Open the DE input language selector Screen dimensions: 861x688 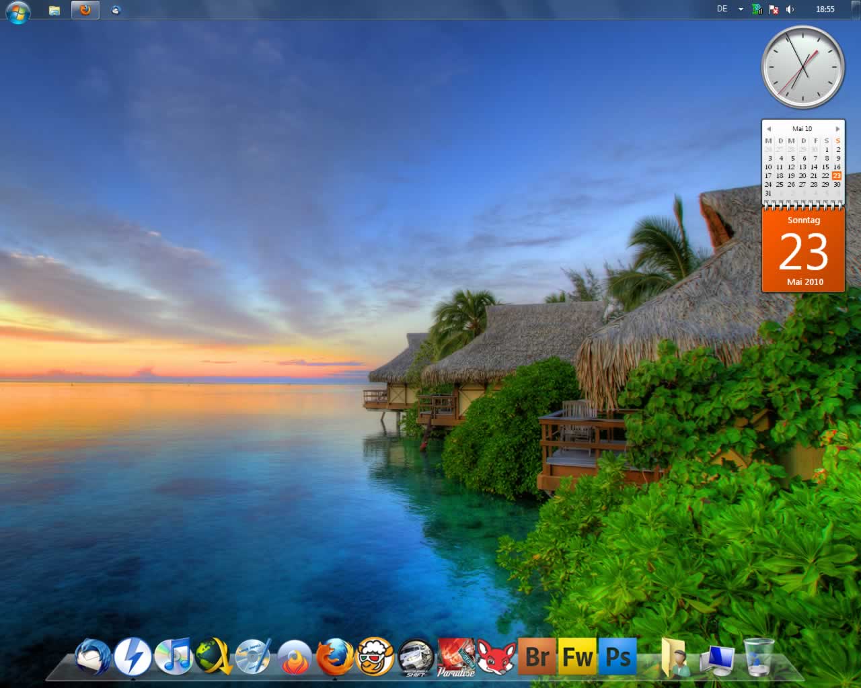point(722,9)
